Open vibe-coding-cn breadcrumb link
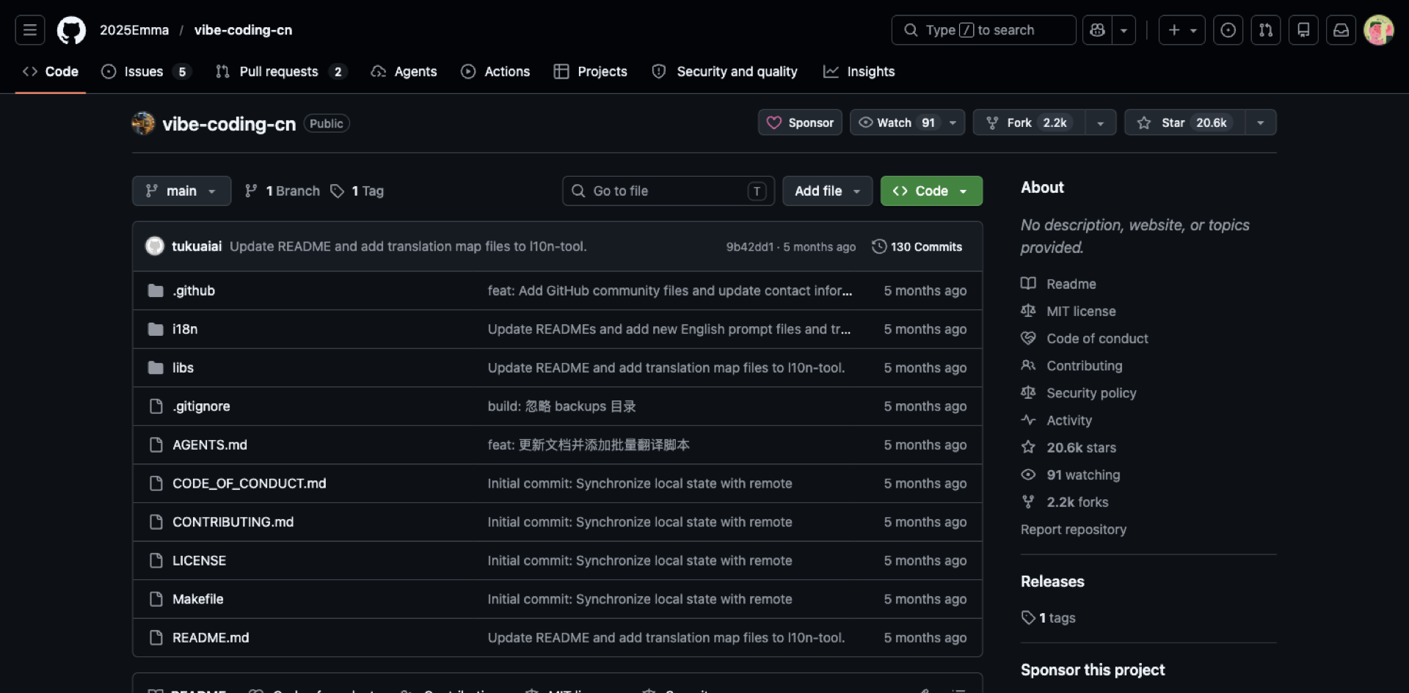The height and width of the screenshot is (693, 1409). (243, 30)
